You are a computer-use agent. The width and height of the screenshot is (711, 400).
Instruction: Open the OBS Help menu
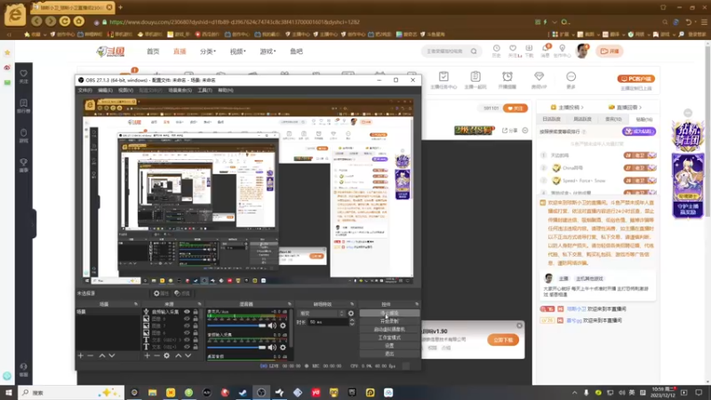(226, 91)
